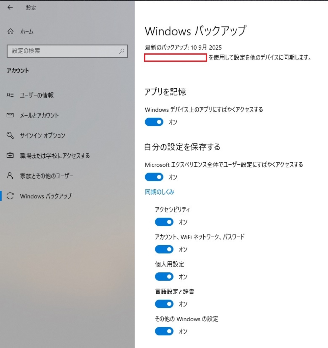This screenshot has width=328, height=348.
Task: Open the 同期のしくみ link
Action: (159, 192)
